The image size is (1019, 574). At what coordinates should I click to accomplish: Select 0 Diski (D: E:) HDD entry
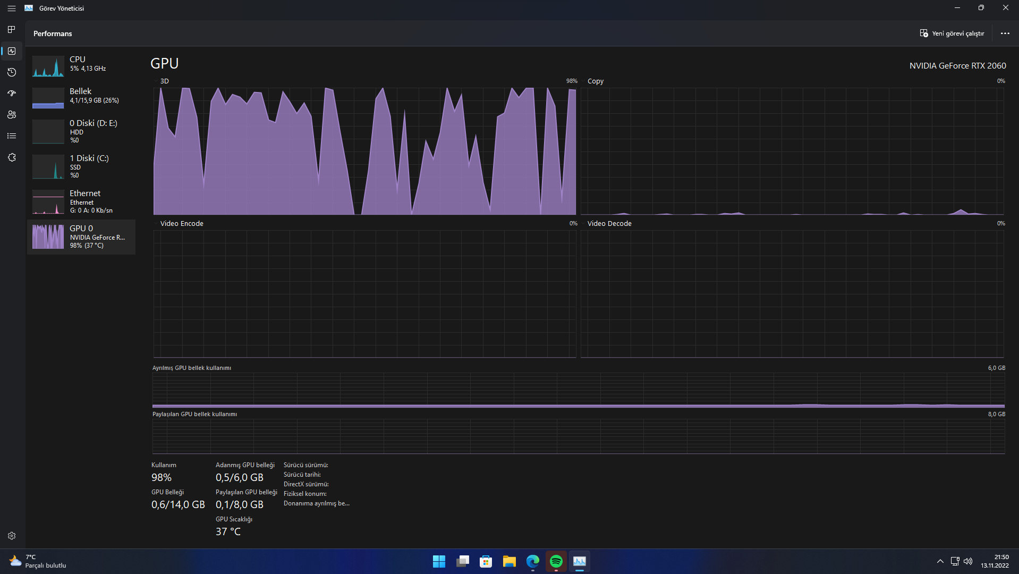pos(81,131)
